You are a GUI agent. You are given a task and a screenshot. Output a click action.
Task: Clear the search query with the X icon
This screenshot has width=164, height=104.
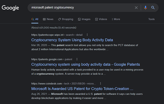(x=136, y=7)
